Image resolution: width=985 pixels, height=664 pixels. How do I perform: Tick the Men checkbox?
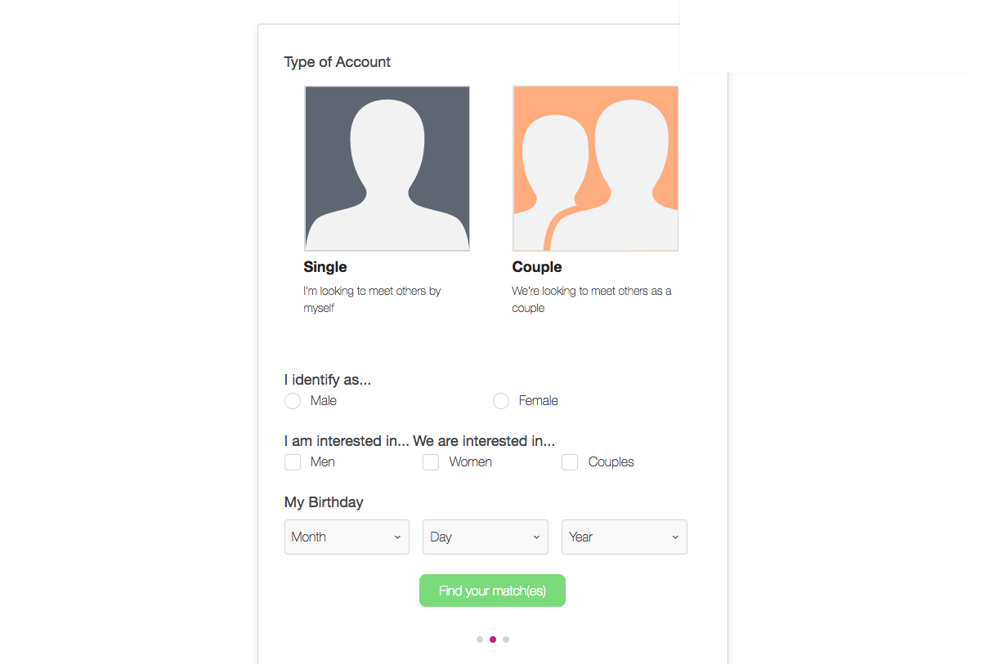click(293, 462)
